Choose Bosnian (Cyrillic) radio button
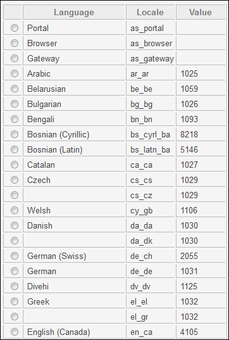 pos(15,134)
